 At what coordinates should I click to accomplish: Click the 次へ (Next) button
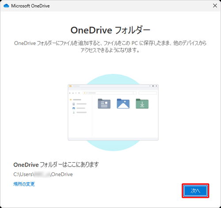pyautogui.click(x=195, y=191)
